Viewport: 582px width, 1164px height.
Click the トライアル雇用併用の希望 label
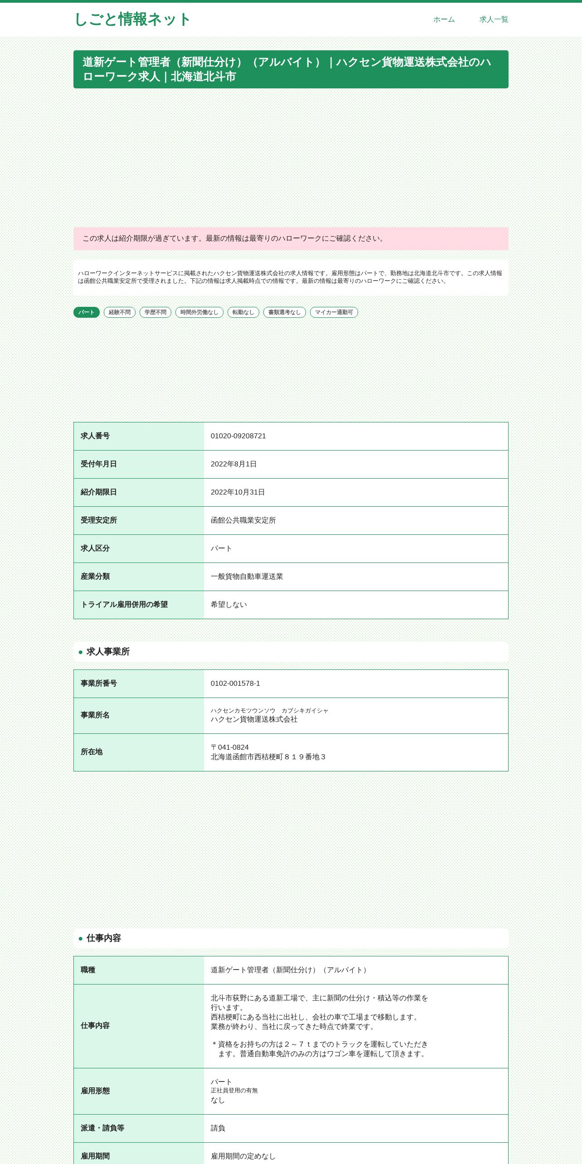pos(124,605)
